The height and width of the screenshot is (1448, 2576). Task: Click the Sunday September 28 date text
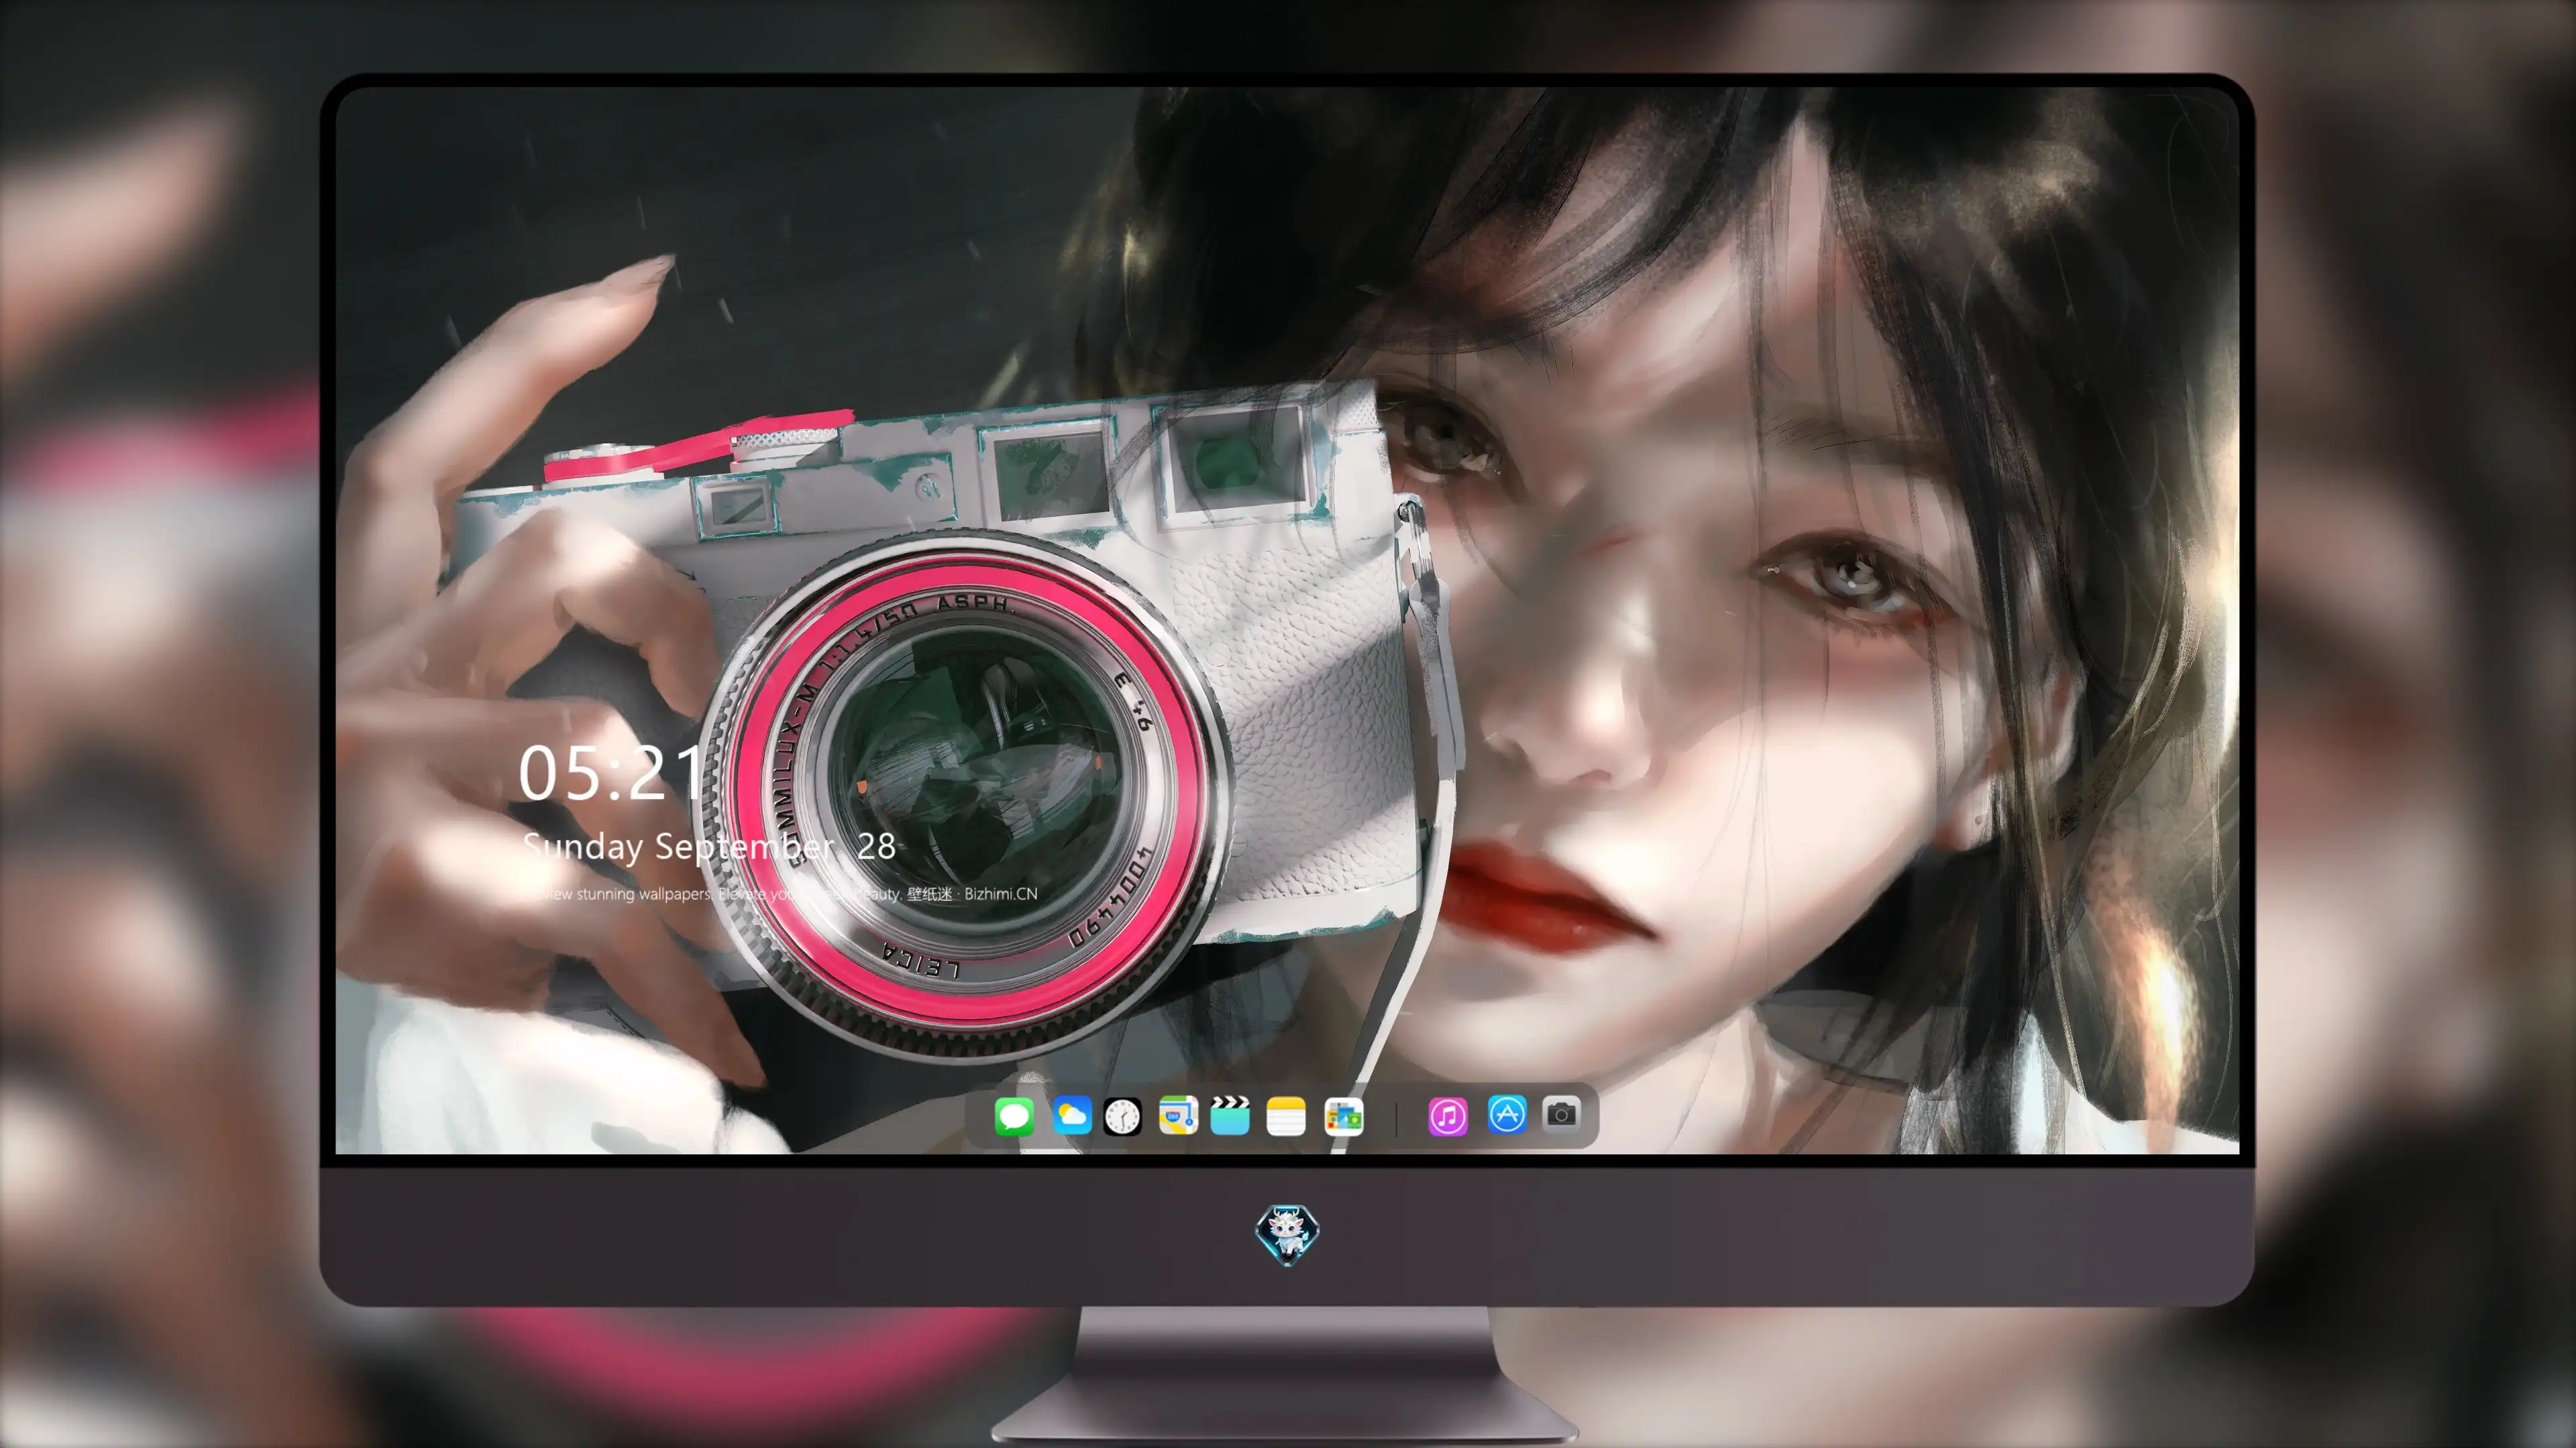[x=709, y=847]
